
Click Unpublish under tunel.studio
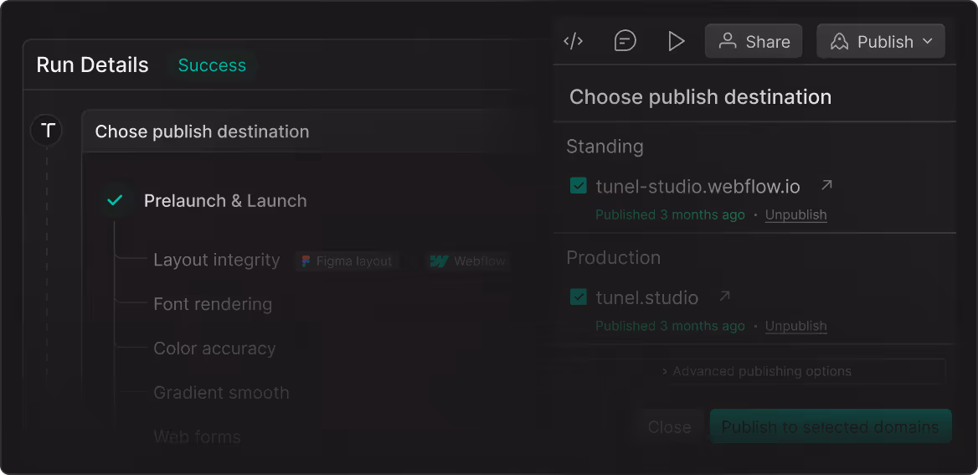pyautogui.click(x=795, y=326)
